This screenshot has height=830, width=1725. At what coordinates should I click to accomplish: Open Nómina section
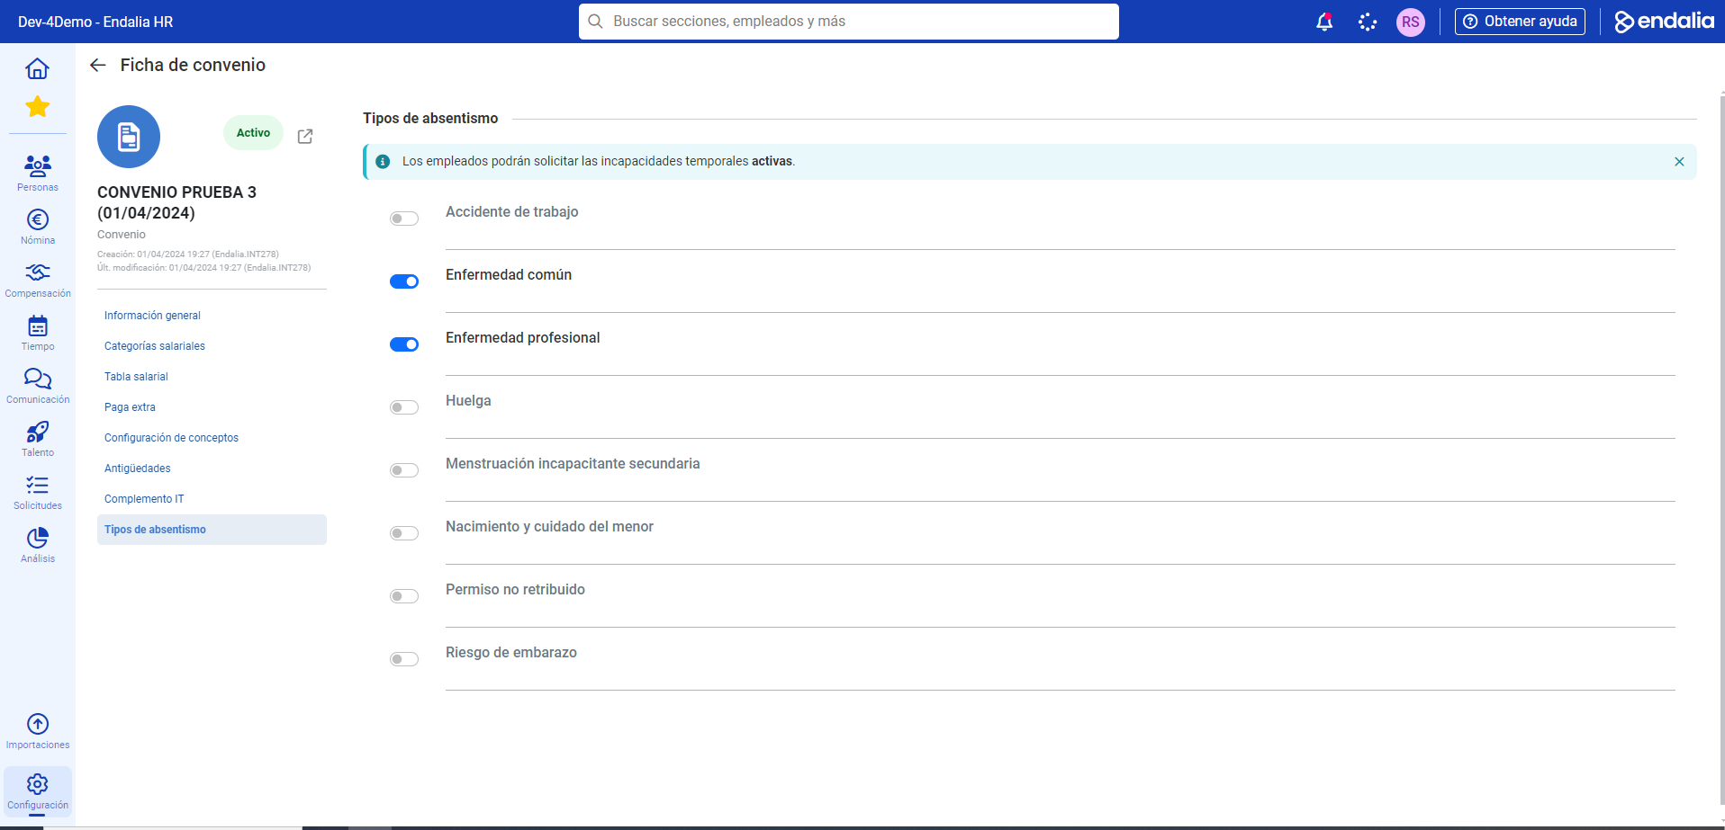click(x=37, y=226)
